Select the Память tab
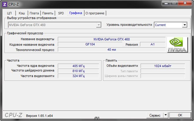 point(48,13)
